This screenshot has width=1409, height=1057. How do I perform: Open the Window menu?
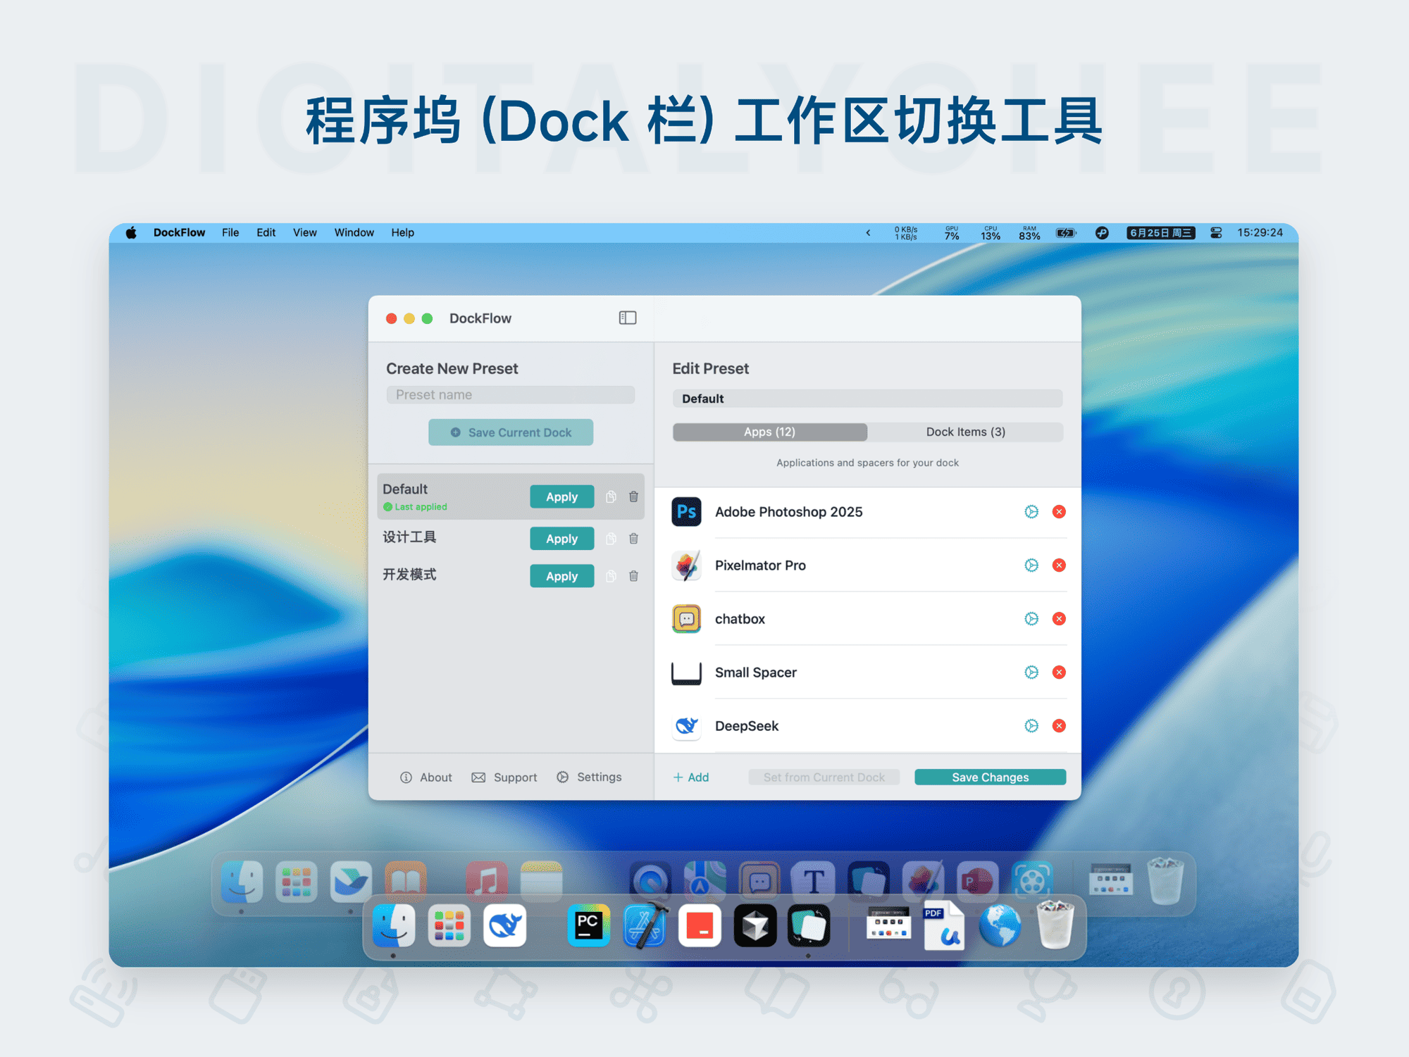coord(354,232)
